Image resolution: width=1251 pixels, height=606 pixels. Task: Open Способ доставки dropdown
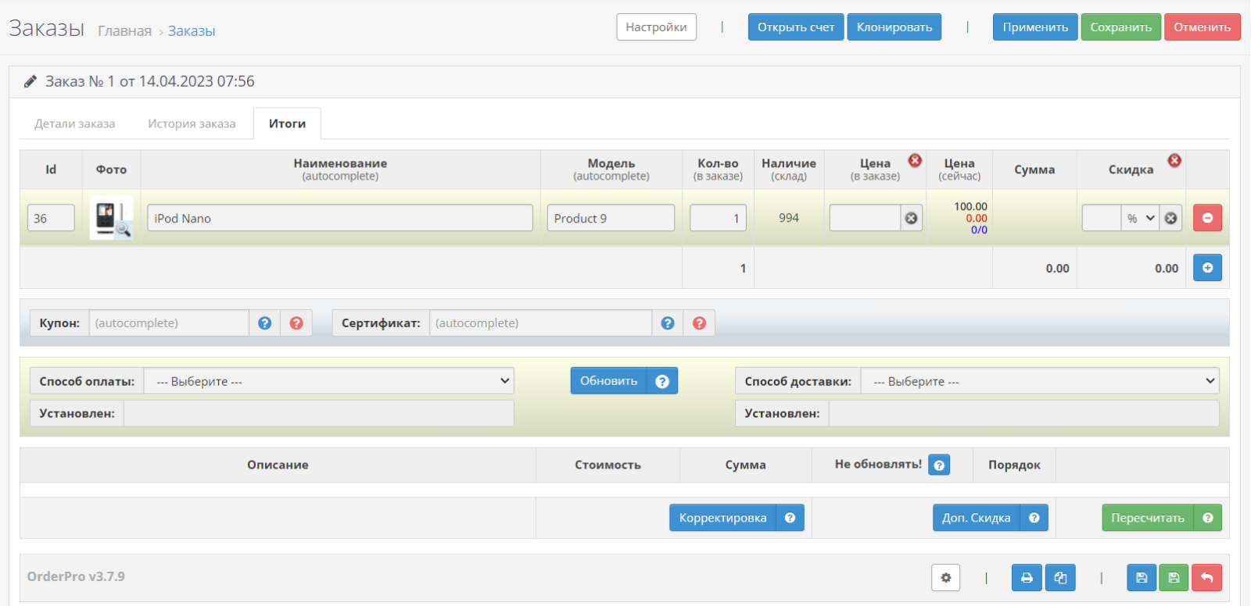(1040, 381)
